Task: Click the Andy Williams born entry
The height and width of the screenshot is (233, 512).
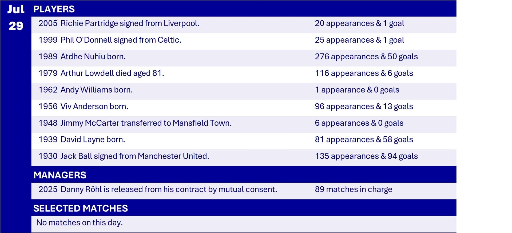Action: [85, 90]
